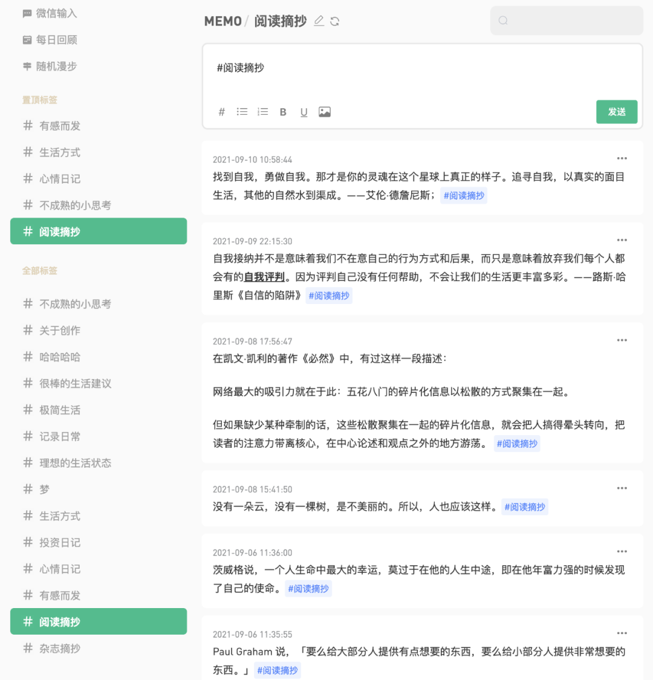Click the magnifier icon in the search box
This screenshot has width=653, height=680.
pyautogui.click(x=503, y=21)
